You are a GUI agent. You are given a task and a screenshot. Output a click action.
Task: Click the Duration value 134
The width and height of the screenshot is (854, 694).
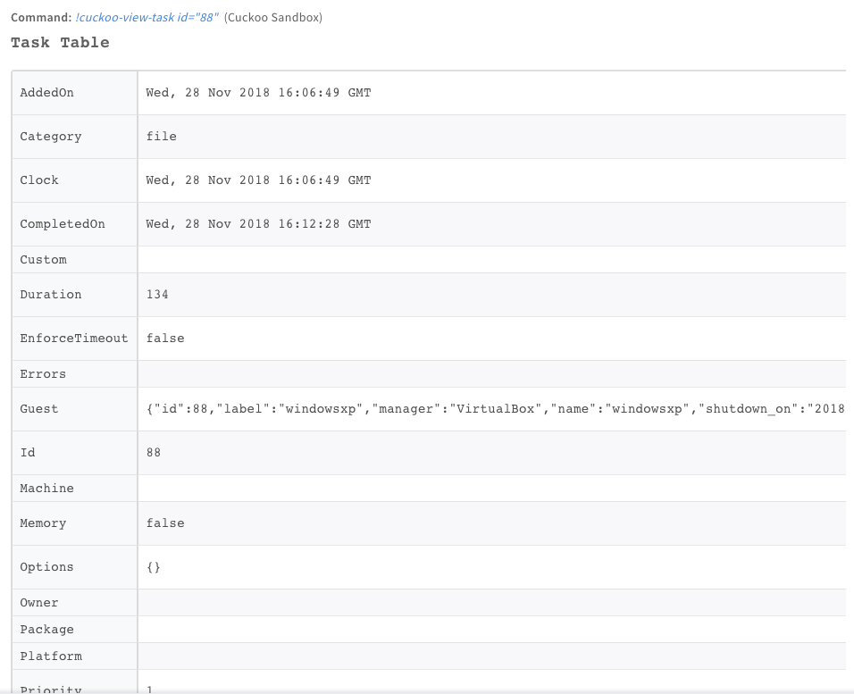157,295
